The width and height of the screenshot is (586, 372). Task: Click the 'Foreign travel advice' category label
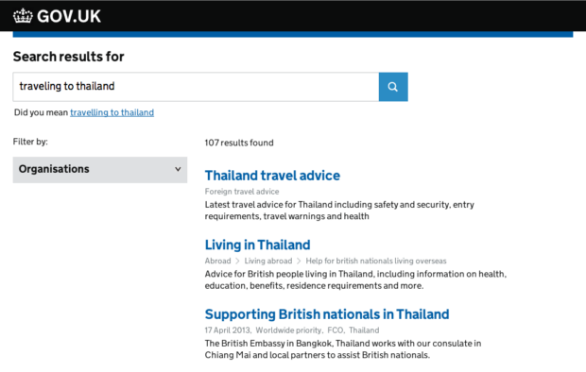coord(242,192)
